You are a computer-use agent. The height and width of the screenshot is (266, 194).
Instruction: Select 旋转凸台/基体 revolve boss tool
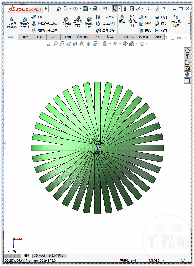tap(25, 23)
